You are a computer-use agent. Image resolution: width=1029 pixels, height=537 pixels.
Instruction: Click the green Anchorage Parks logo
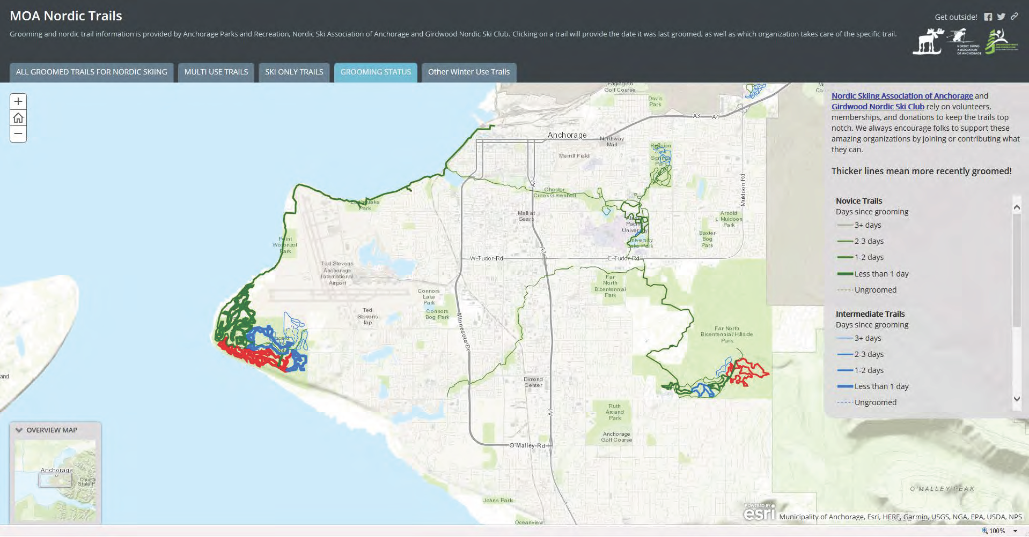pos(1001,41)
